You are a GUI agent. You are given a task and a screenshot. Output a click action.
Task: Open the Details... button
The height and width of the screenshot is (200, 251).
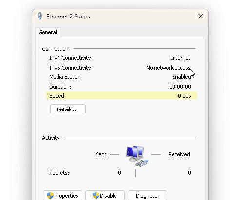click(x=68, y=109)
